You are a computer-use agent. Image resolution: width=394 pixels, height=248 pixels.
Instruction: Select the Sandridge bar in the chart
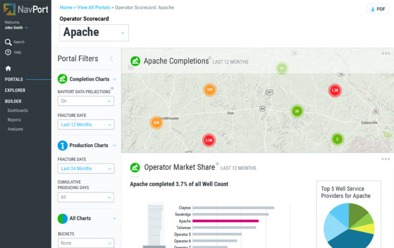231,215
